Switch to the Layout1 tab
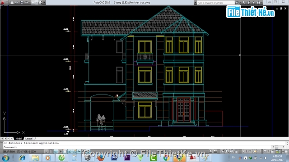Screen dimensions: 289x162 click(29, 139)
